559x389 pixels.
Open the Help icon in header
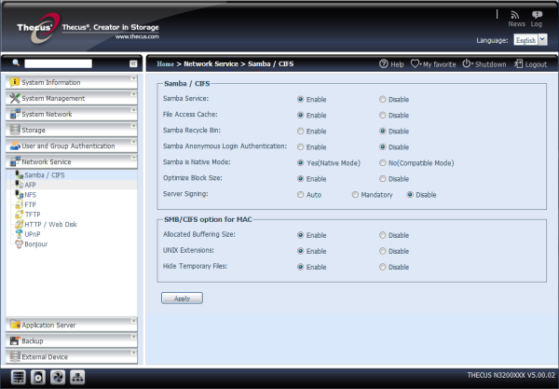(391, 64)
